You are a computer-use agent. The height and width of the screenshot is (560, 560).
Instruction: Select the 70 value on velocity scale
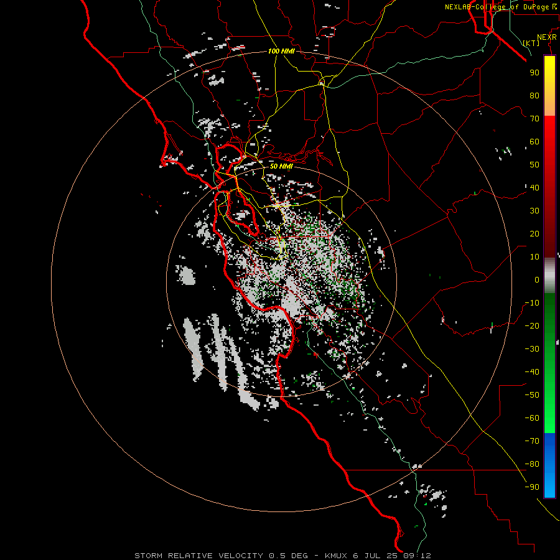(x=534, y=119)
